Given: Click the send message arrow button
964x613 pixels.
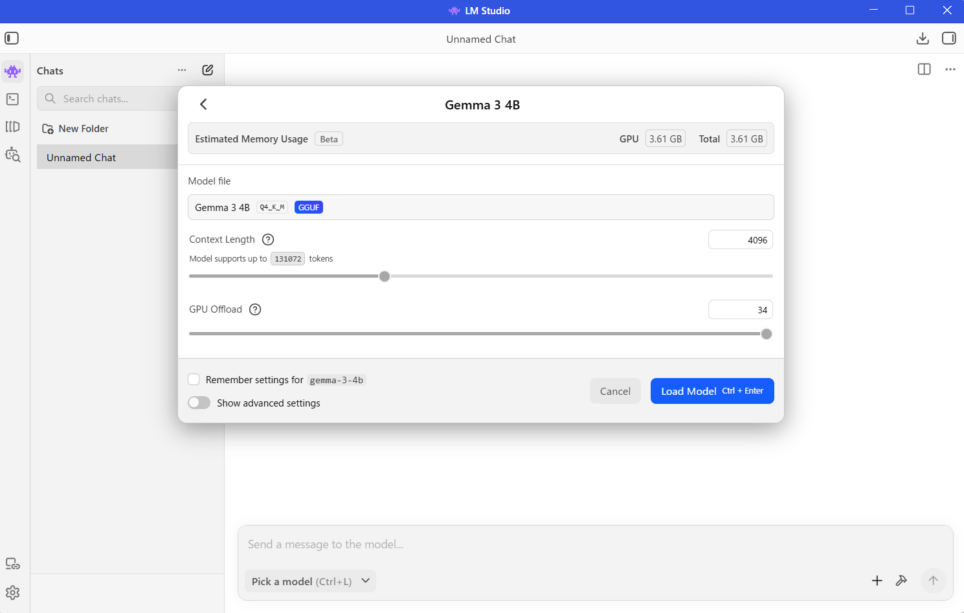Looking at the screenshot, I should click(933, 581).
